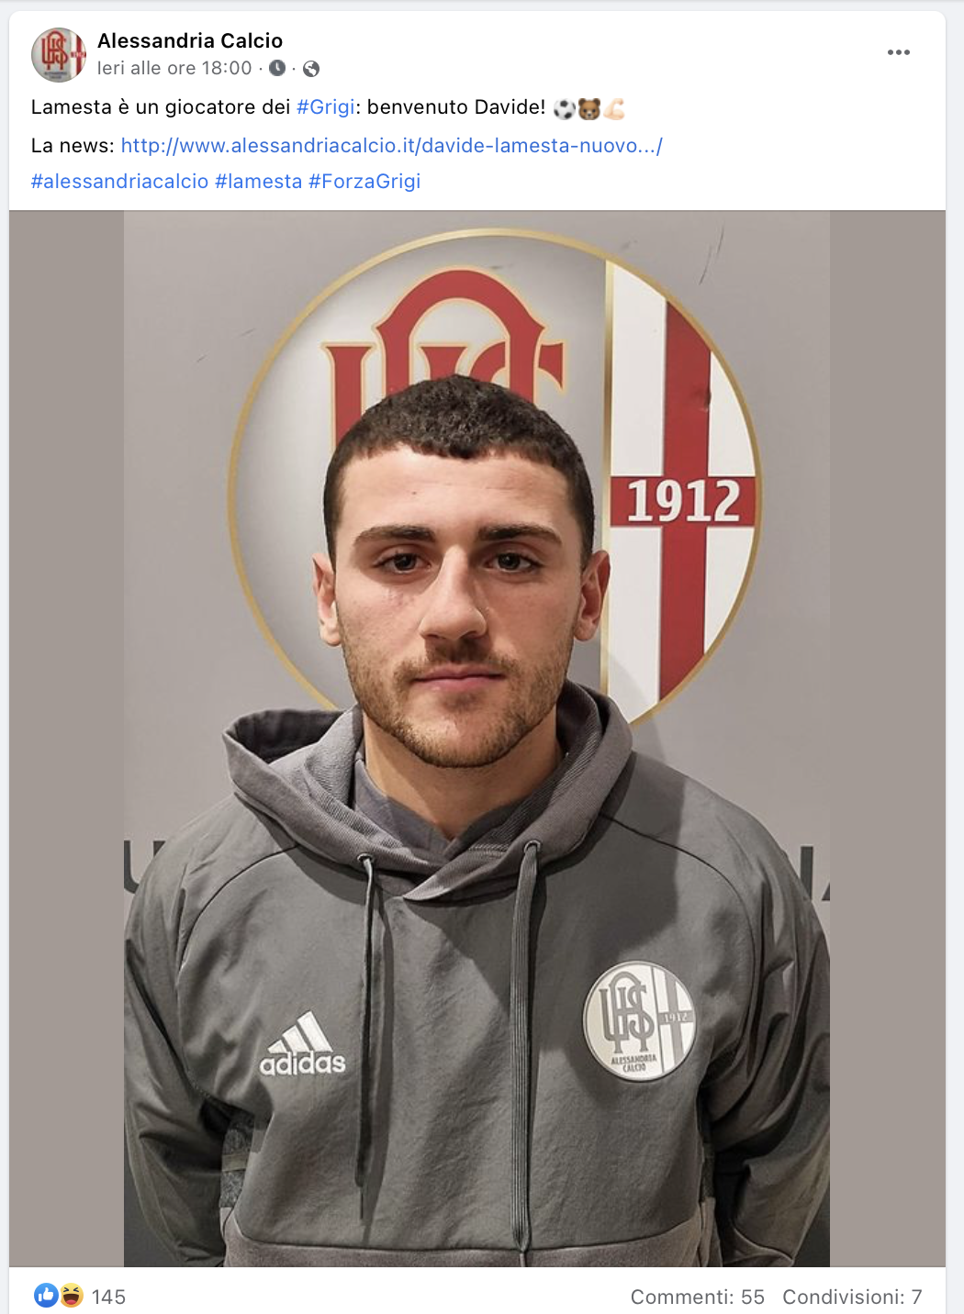Follow the #ForzaGrigi hashtag
The image size is (964, 1314).
(x=364, y=182)
